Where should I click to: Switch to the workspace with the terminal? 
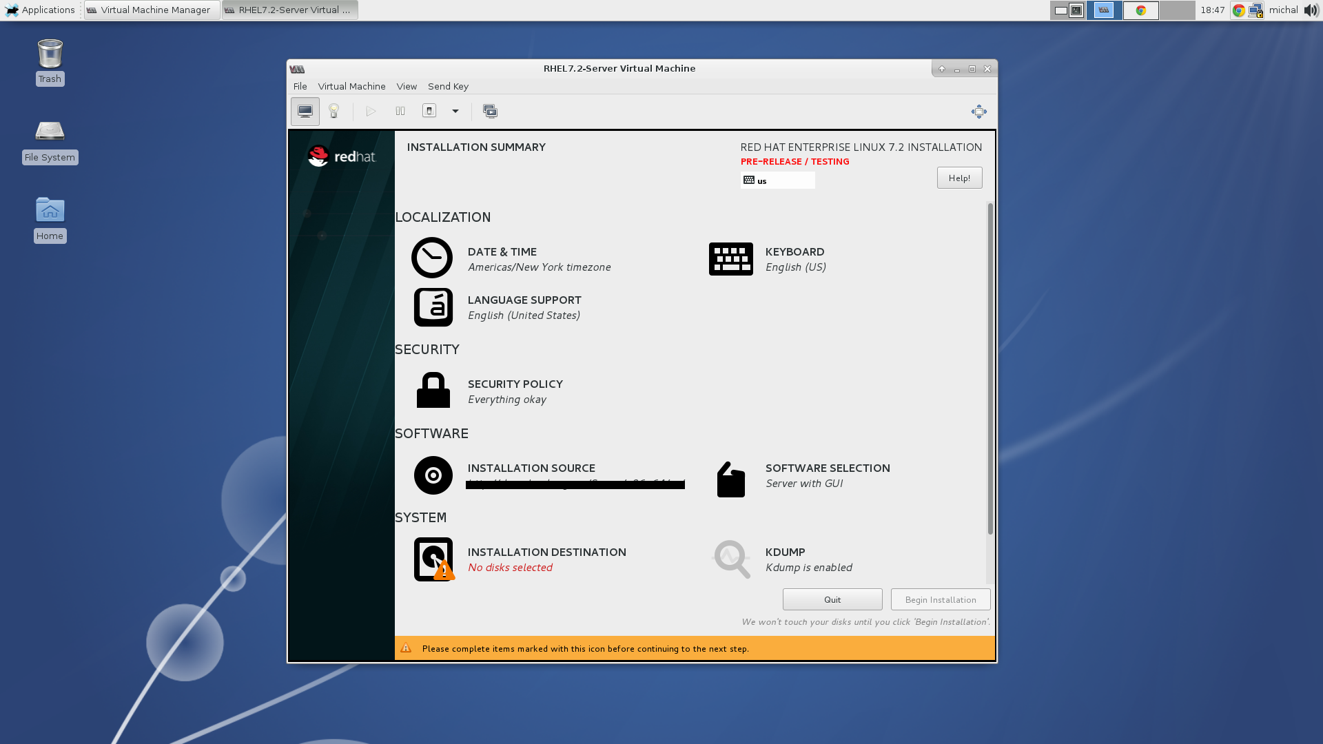[1068, 10]
